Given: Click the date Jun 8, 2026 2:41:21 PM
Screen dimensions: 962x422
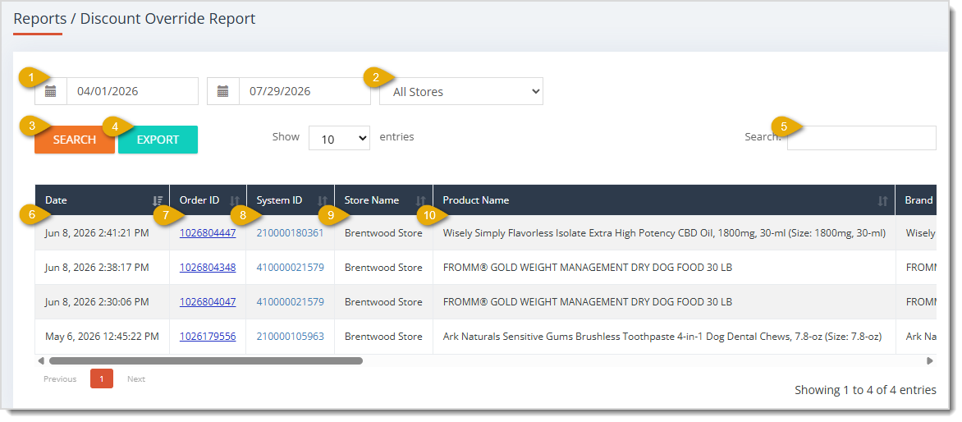Looking at the screenshot, I should click(97, 233).
